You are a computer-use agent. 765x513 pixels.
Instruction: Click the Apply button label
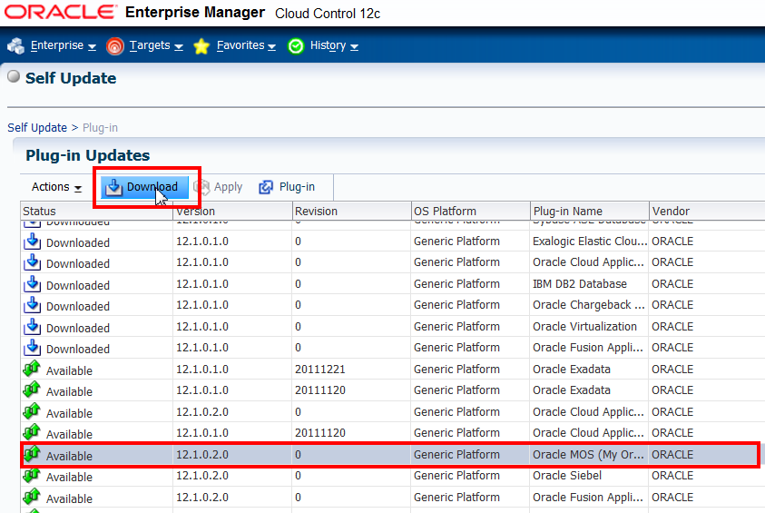[228, 187]
